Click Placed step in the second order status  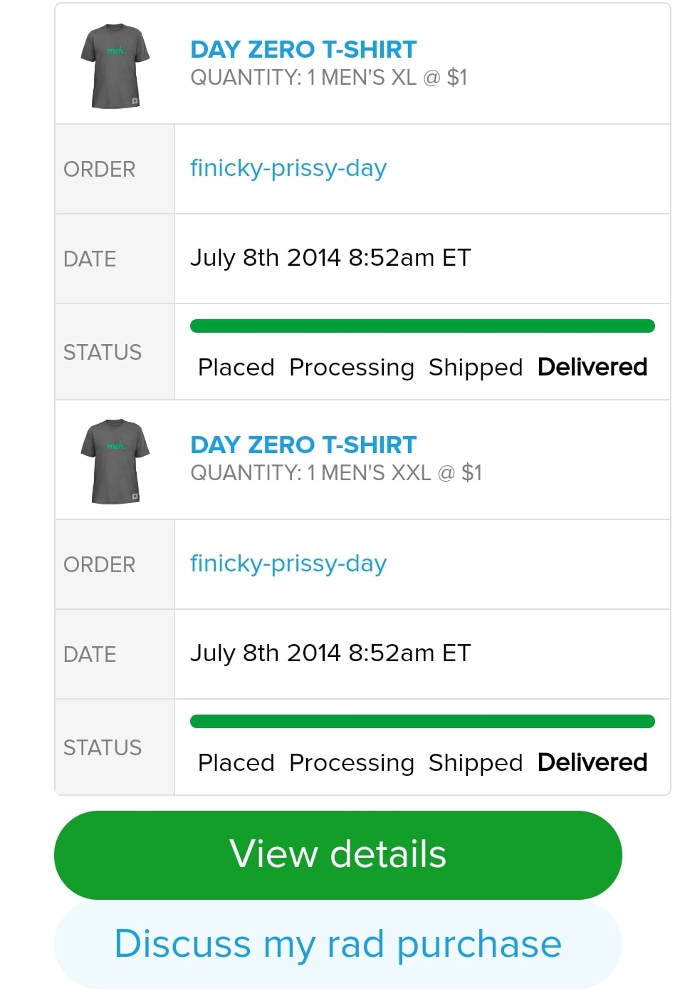pyautogui.click(x=236, y=763)
